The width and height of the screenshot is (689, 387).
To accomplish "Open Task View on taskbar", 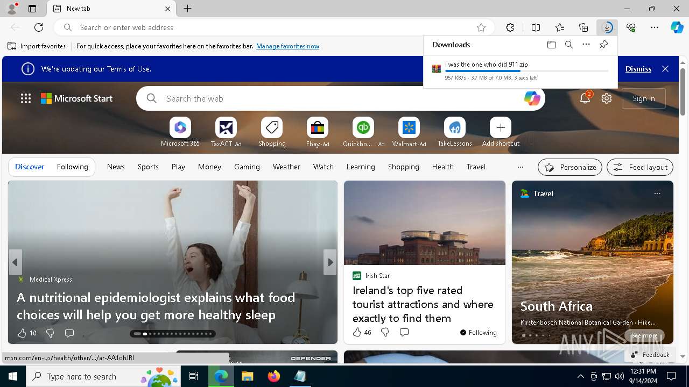I will [x=194, y=376].
